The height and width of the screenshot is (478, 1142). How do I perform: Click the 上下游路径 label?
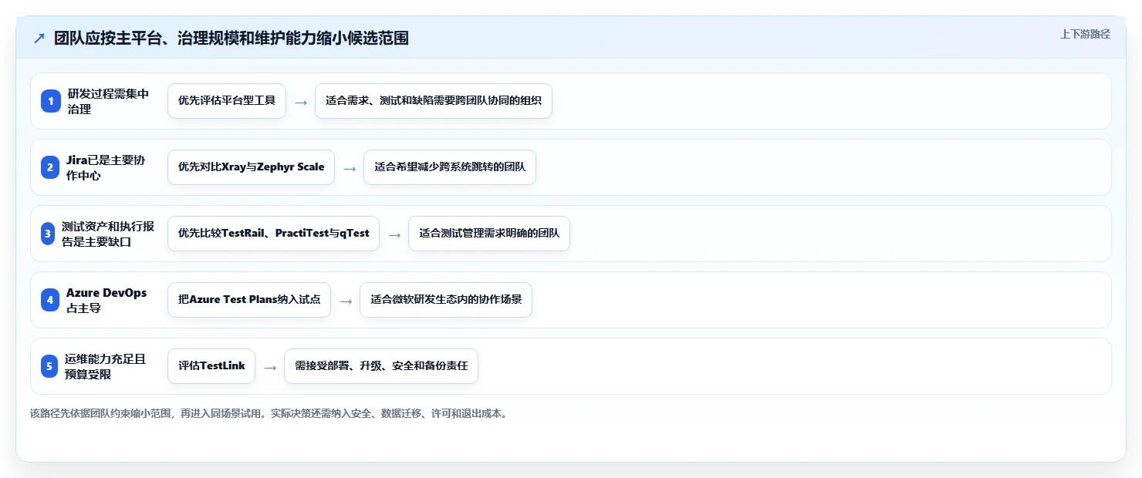(1085, 34)
